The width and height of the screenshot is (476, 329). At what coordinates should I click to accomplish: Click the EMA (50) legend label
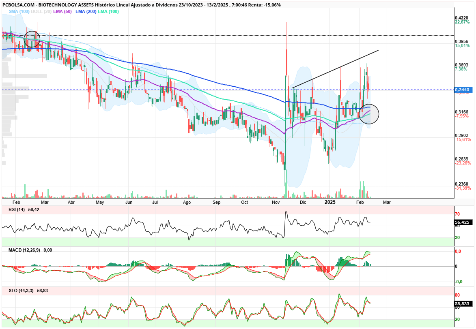coord(62,11)
